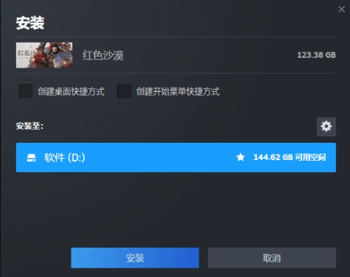Click the 123.38 GB download size
Image resolution: width=350 pixels, height=277 pixels.
point(316,55)
